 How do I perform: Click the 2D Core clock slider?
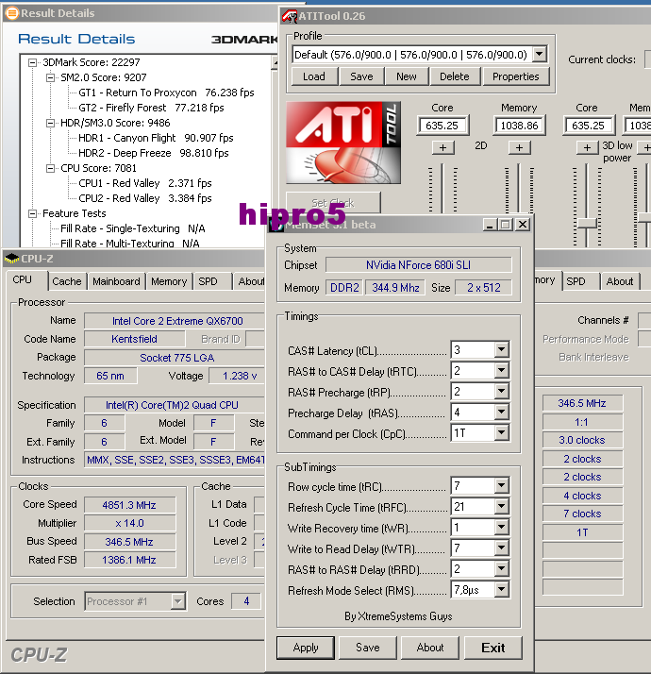[442, 189]
